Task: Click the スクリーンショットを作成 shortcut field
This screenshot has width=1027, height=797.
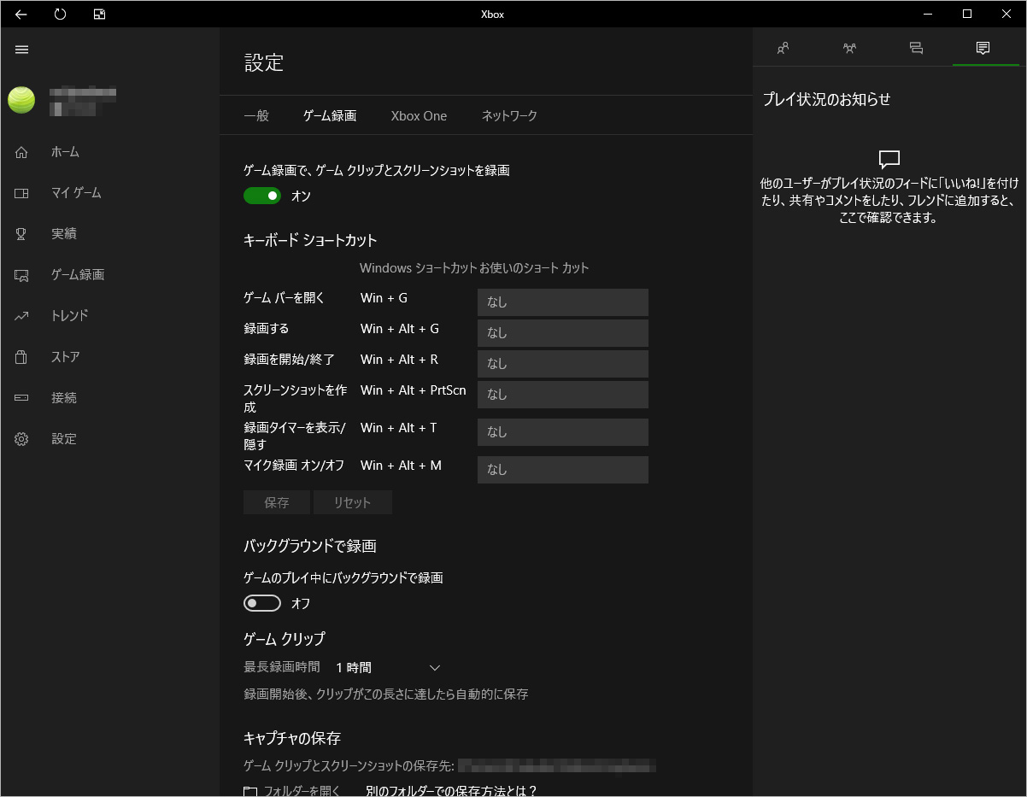Action: pyautogui.click(x=563, y=395)
